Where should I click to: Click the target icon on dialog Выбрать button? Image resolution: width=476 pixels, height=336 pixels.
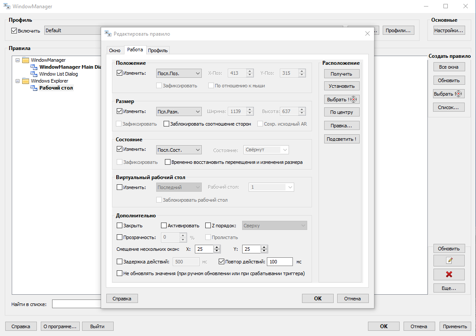353,100
